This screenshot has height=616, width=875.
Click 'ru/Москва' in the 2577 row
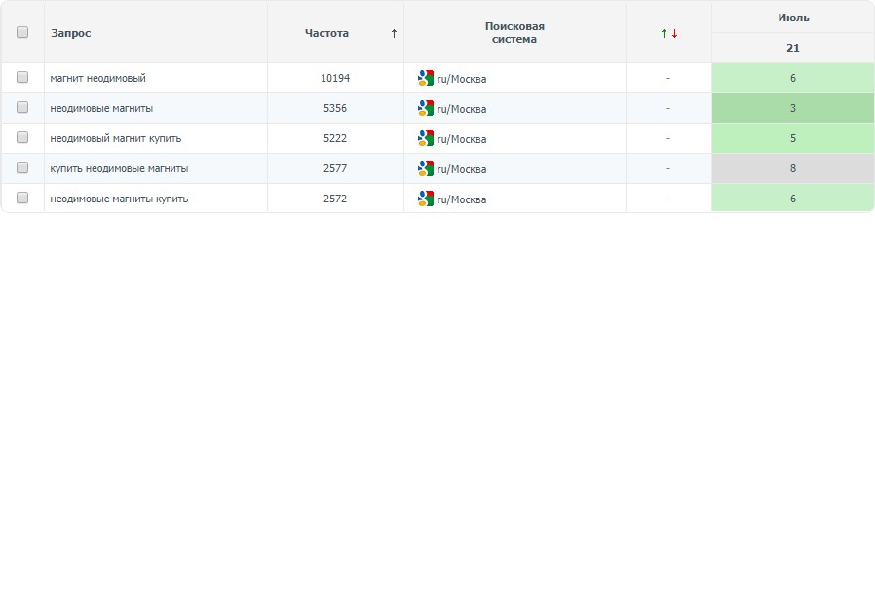click(x=462, y=169)
